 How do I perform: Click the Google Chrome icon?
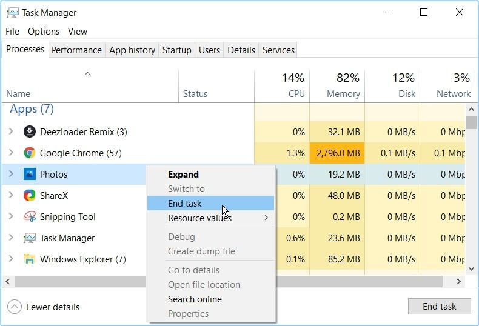(x=30, y=153)
